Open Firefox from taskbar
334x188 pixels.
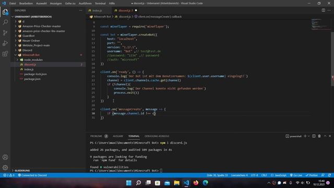pyautogui.click(x=196, y=183)
